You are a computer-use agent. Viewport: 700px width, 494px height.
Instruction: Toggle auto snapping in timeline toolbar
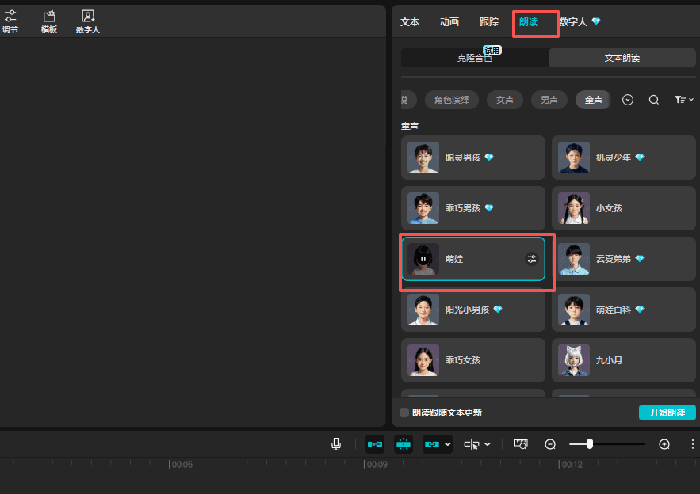[x=404, y=444]
